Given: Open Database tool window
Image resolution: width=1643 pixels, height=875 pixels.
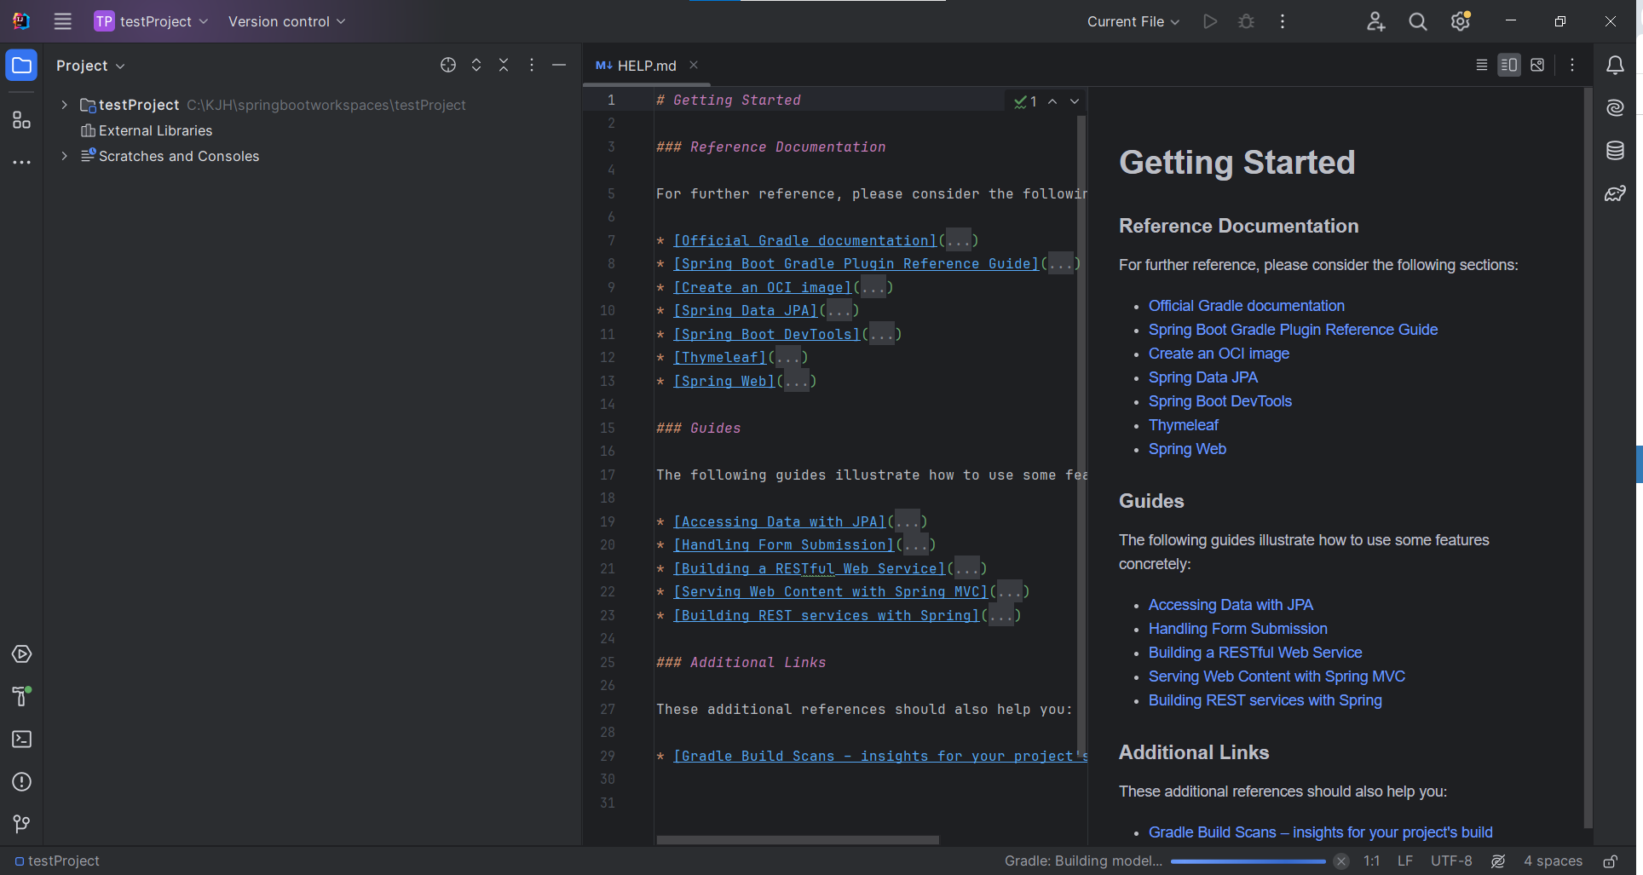Looking at the screenshot, I should click(x=1615, y=151).
